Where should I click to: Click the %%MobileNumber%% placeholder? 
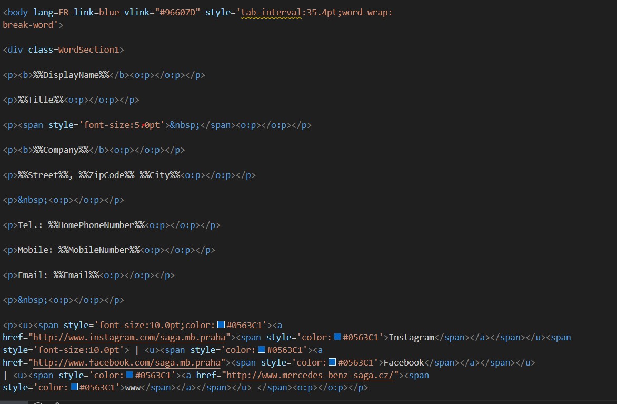(x=99, y=250)
